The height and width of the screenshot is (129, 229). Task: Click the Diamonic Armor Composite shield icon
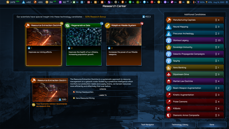click(x=169, y=115)
